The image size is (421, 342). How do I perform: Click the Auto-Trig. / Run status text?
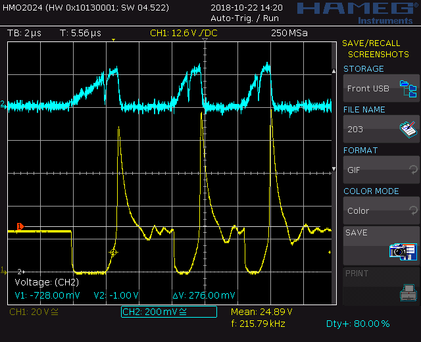coord(245,18)
